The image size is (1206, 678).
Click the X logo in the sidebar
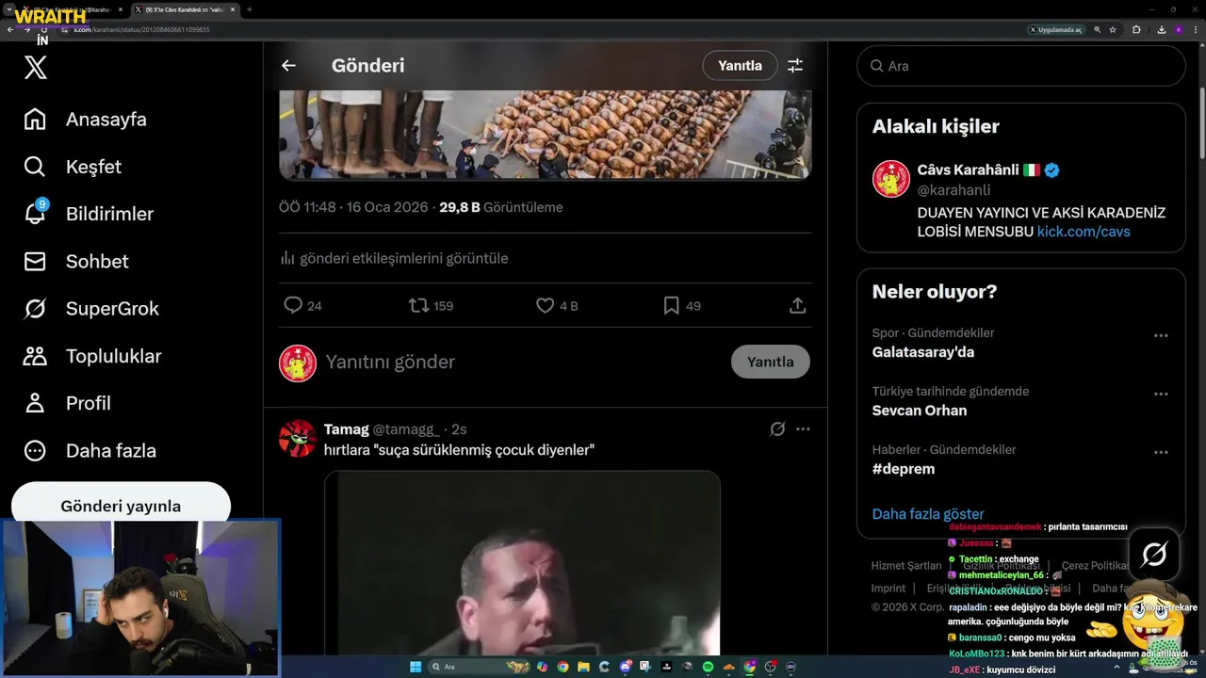tap(35, 68)
